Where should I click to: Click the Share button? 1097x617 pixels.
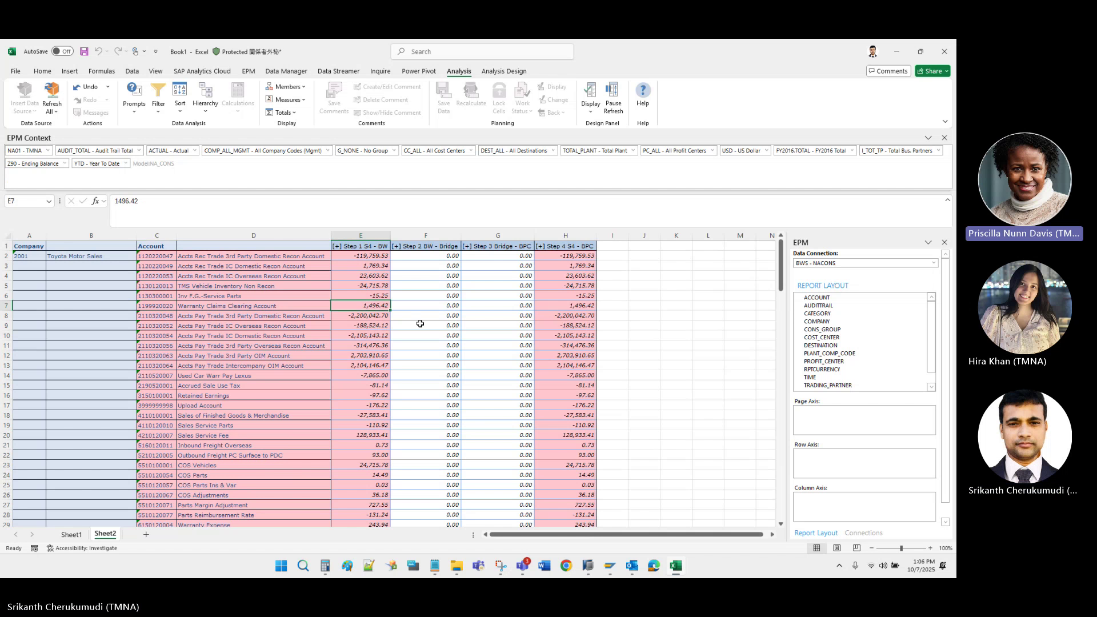click(x=932, y=71)
